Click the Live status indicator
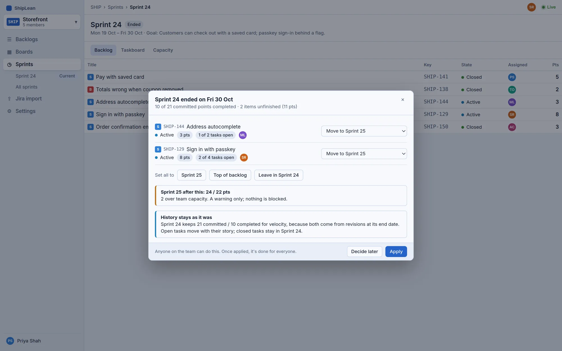Screen dimensions: 562x351 tap(548, 7)
